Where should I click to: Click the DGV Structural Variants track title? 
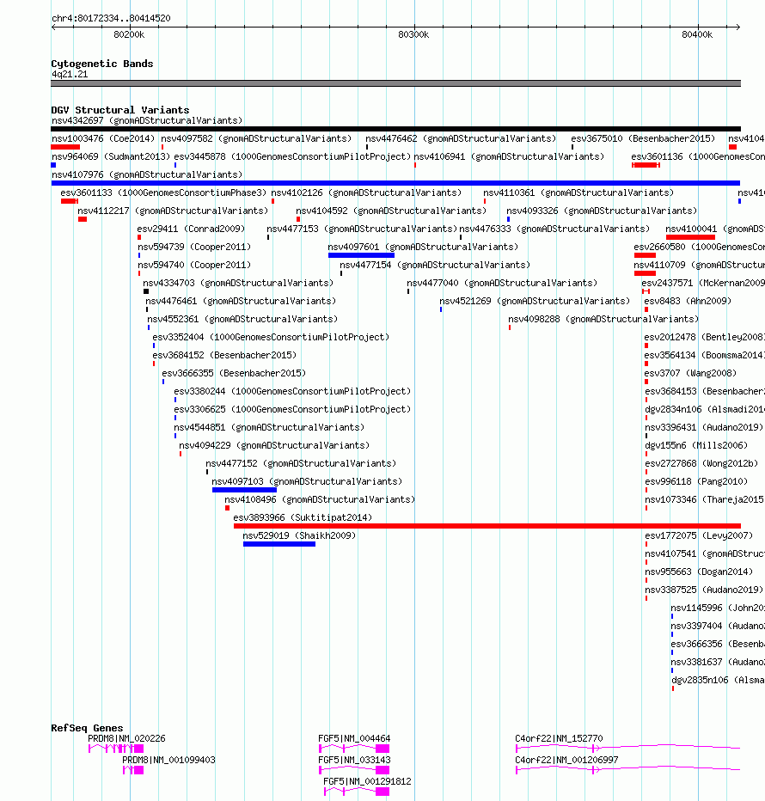point(120,110)
